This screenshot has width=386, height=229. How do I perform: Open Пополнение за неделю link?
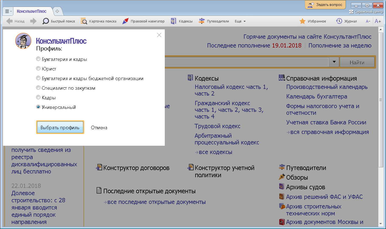[x=340, y=46]
